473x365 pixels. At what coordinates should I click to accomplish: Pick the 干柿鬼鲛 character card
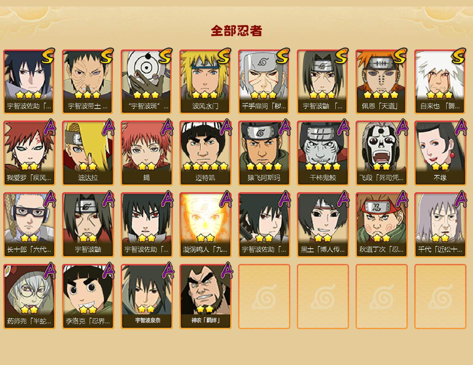[x=323, y=153]
